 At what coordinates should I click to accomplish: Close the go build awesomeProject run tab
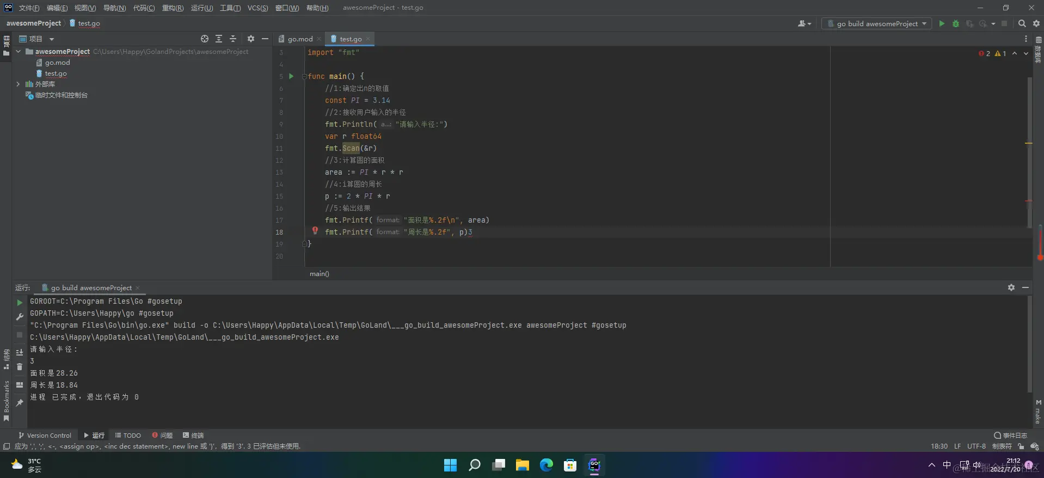(138, 288)
